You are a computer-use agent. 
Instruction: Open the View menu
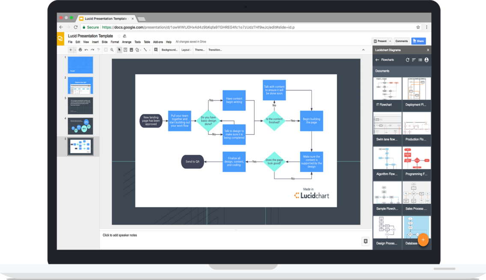pyautogui.click(x=86, y=42)
